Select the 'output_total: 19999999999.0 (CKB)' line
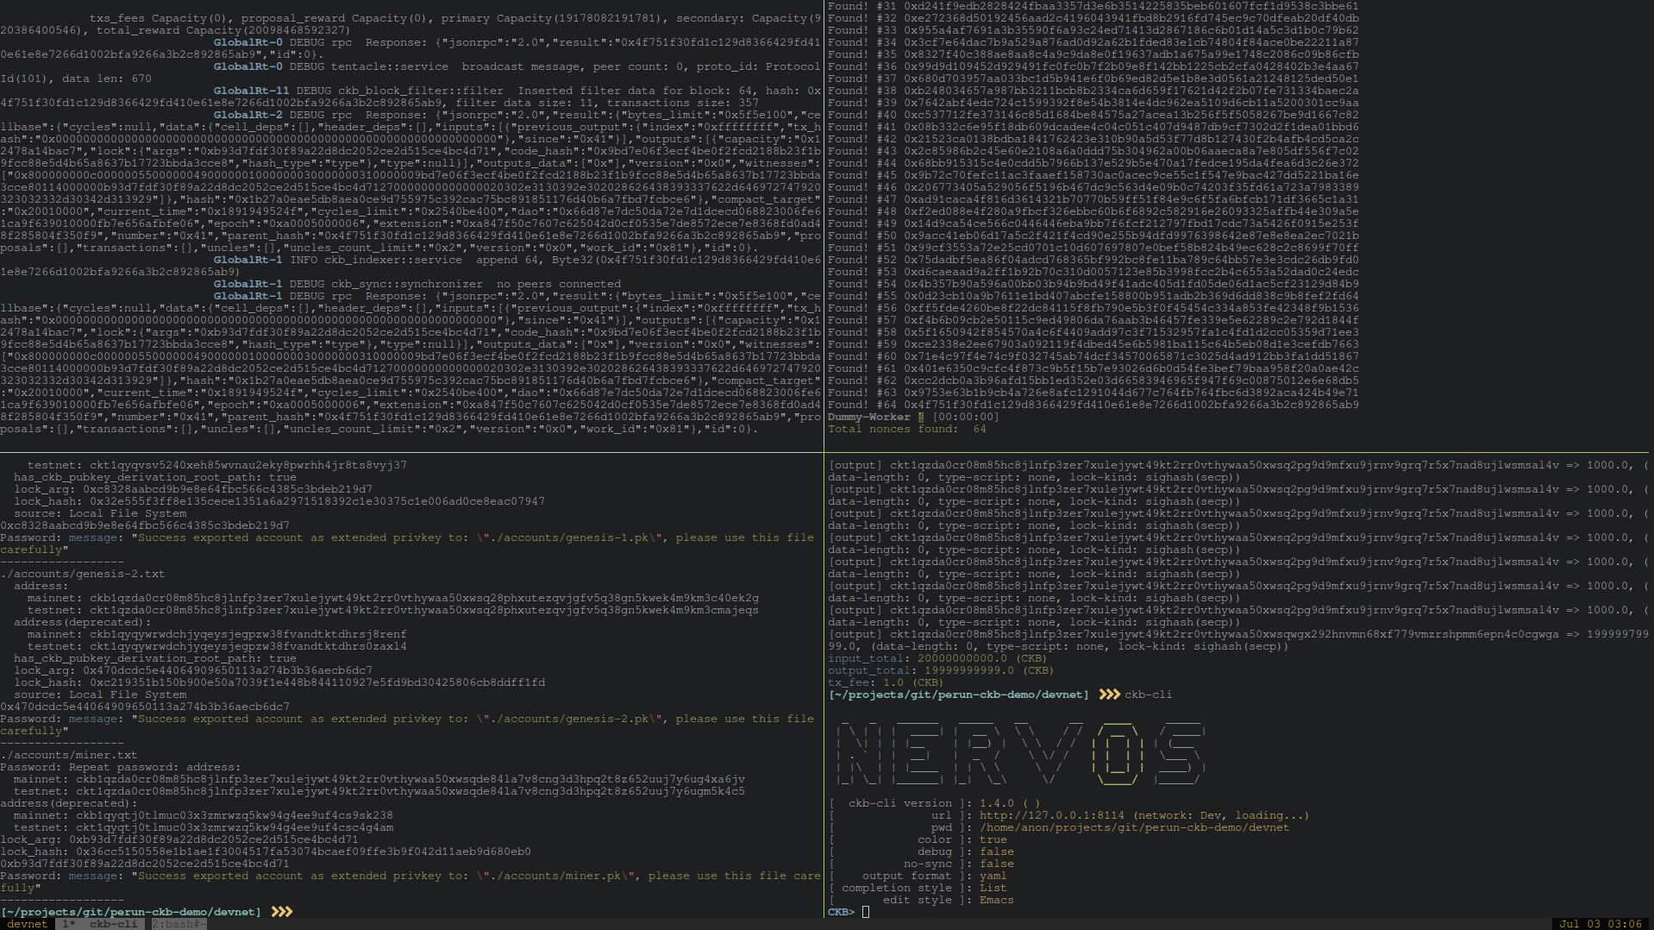The image size is (1654, 930). click(x=942, y=670)
